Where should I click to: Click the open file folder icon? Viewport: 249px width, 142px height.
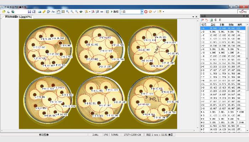pos(4,12)
